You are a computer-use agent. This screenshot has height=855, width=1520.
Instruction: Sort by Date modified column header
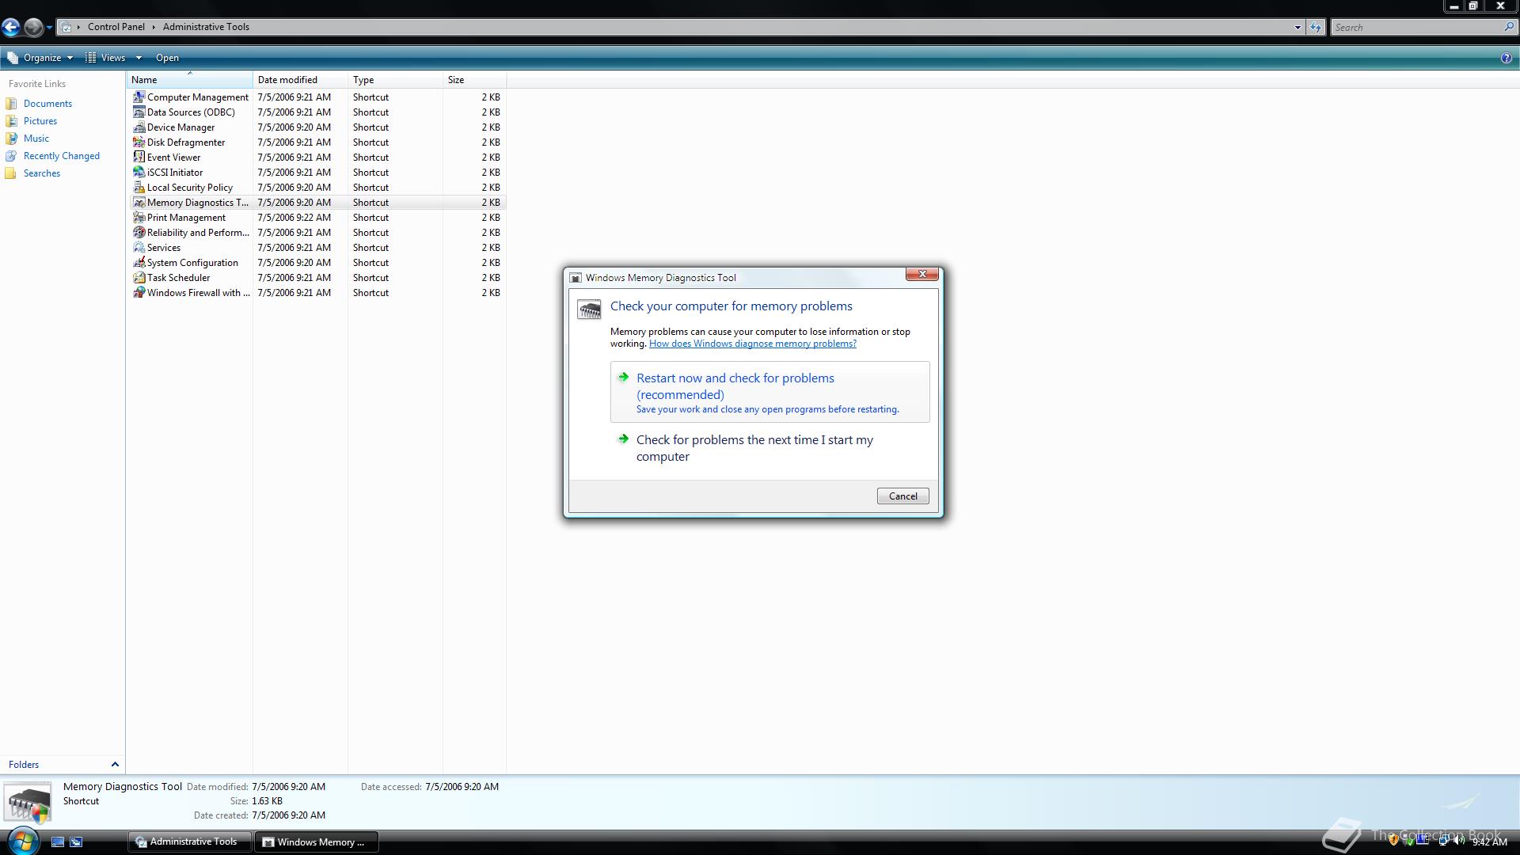288,80
